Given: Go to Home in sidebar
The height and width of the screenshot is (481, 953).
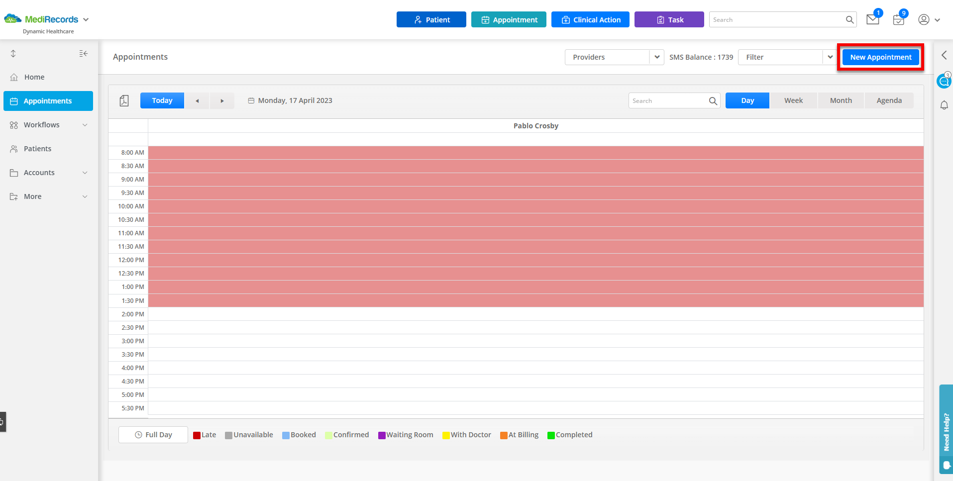Looking at the screenshot, I should pyautogui.click(x=48, y=77).
